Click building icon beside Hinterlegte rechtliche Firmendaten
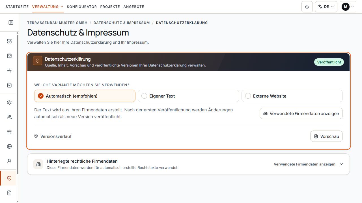Viewport: 362px width, 203px height. 38,164
